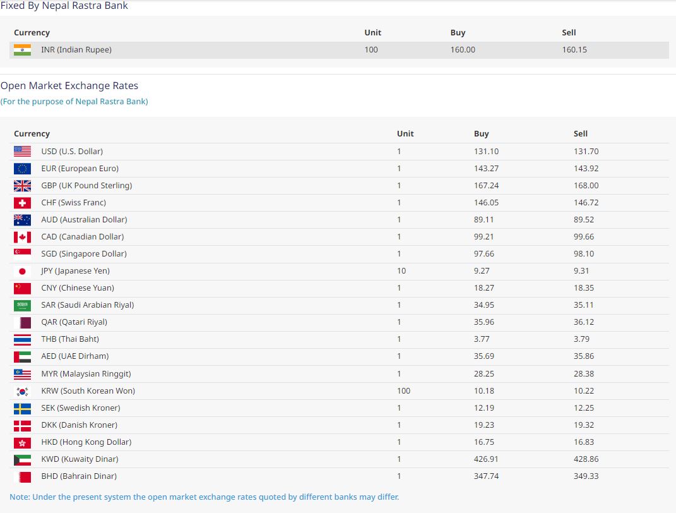Click the AUD sell rate 89.52

(x=584, y=220)
